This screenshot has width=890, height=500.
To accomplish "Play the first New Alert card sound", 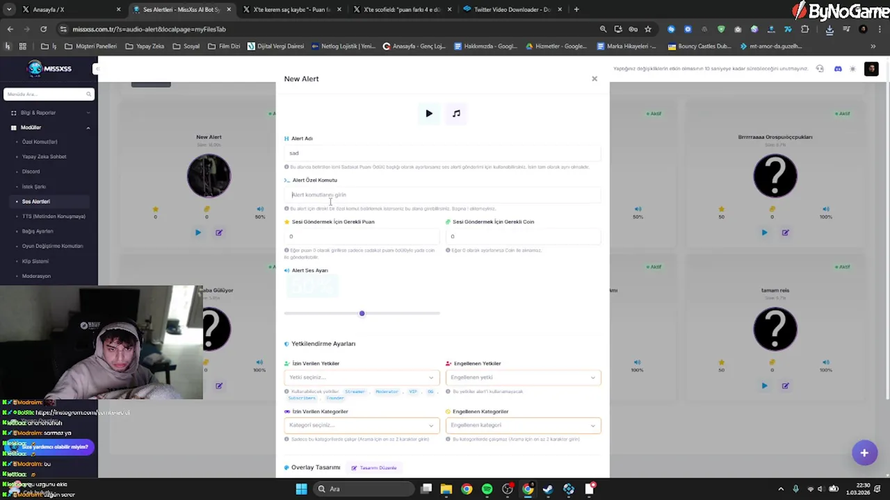I will (x=198, y=233).
